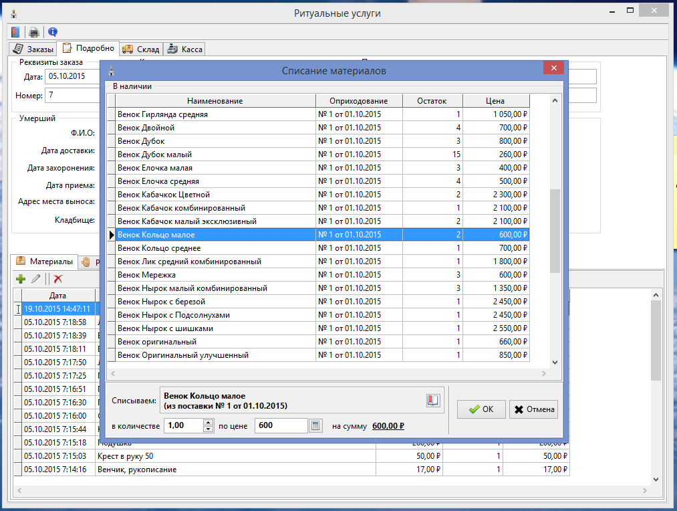The width and height of the screenshot is (677, 511).
Task: Click the underlined sum 600,00 ₽
Action: point(388,426)
